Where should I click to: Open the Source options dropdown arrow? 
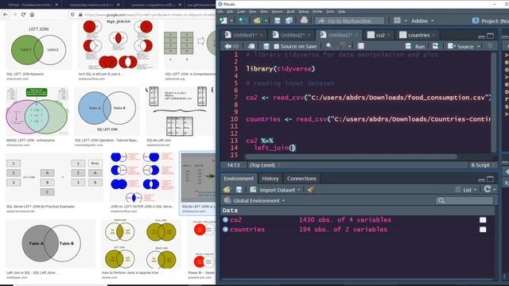479,47
